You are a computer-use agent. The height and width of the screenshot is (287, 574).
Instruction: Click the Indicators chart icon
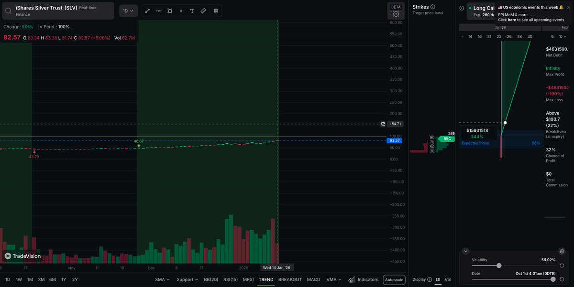(x=352, y=279)
